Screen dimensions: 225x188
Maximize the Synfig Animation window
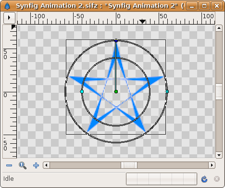click(204, 6)
